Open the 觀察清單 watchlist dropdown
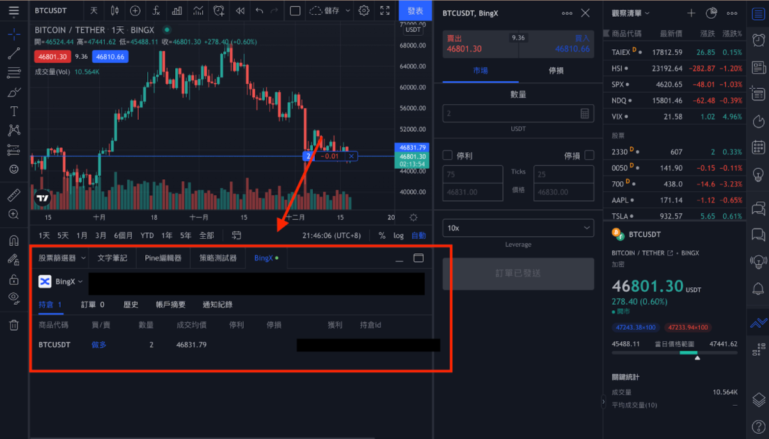 631,13
